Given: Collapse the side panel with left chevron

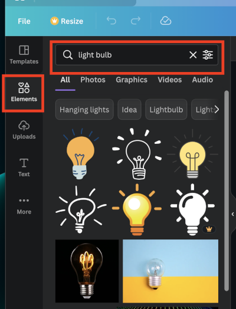Looking at the screenshot, I should click(x=233, y=214).
